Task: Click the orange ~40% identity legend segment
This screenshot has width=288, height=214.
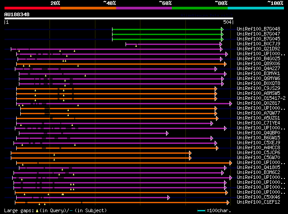Action: (x=88, y=8)
